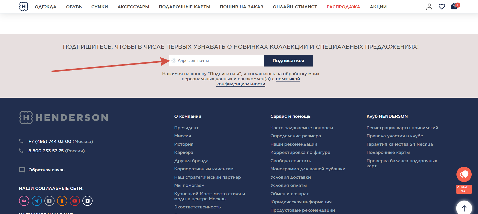The image size is (478, 214).
Task: Open Определение размера link
Action: (296, 136)
